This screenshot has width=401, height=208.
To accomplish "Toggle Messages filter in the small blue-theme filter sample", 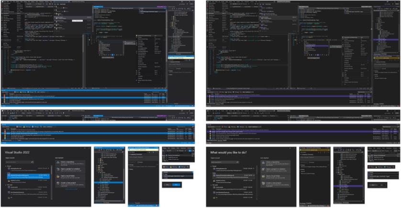I will [182, 167].
